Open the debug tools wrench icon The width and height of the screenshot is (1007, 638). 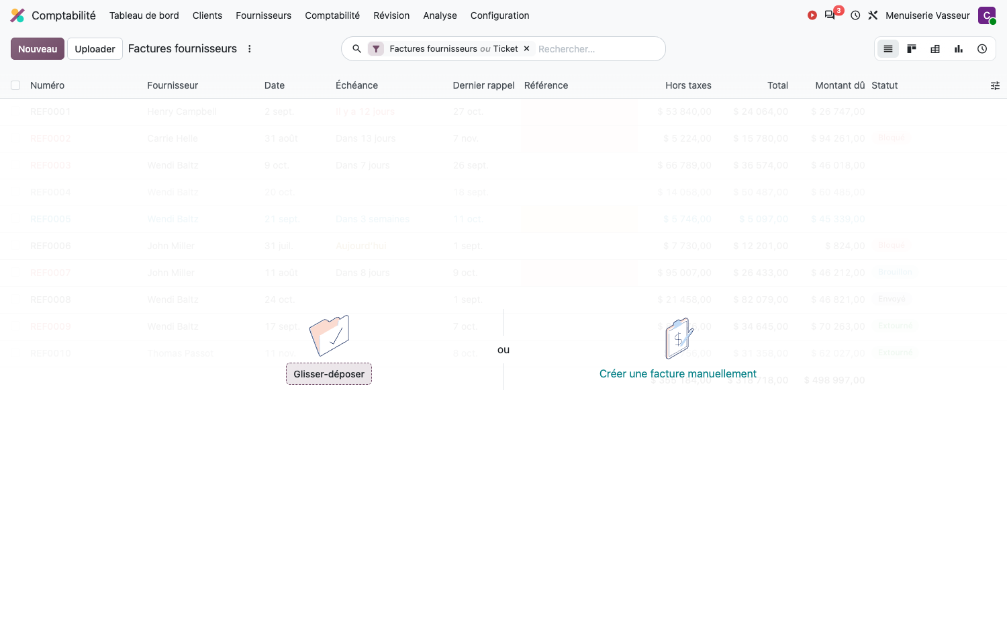click(873, 15)
